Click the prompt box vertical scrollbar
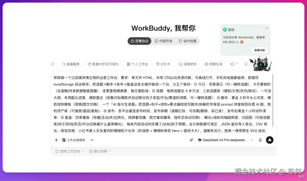This screenshot has width=307, height=181. pyautogui.click(x=273, y=101)
